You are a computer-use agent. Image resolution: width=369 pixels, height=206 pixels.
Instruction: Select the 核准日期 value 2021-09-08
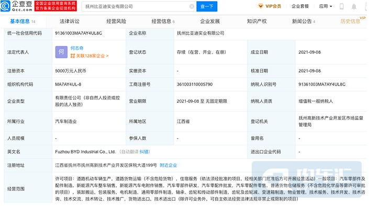tap(309, 71)
